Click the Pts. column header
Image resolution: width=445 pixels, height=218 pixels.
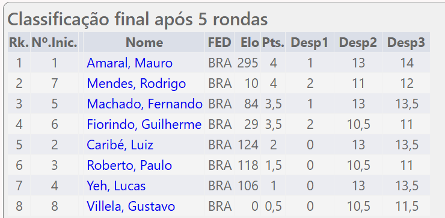pos(273,42)
